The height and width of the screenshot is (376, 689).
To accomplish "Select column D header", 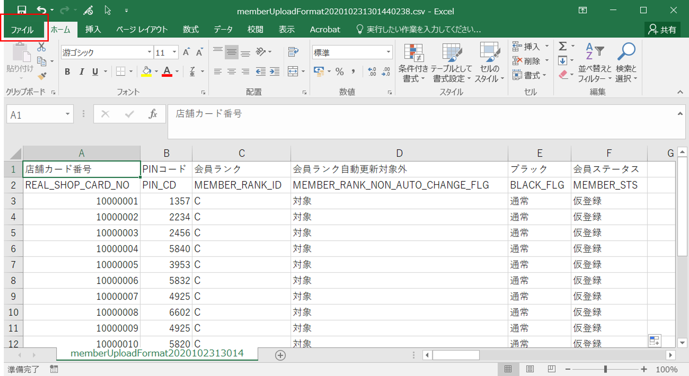I will click(399, 153).
